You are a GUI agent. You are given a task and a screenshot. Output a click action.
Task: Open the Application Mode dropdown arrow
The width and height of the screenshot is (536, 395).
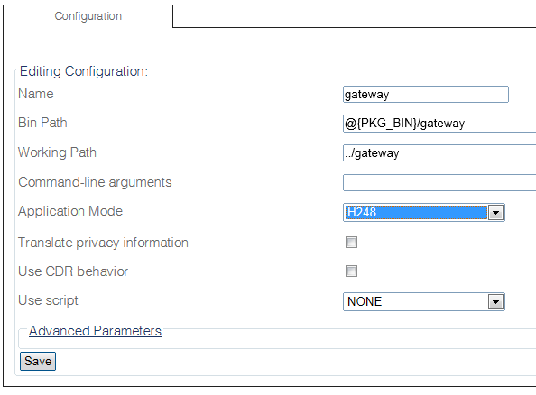495,213
